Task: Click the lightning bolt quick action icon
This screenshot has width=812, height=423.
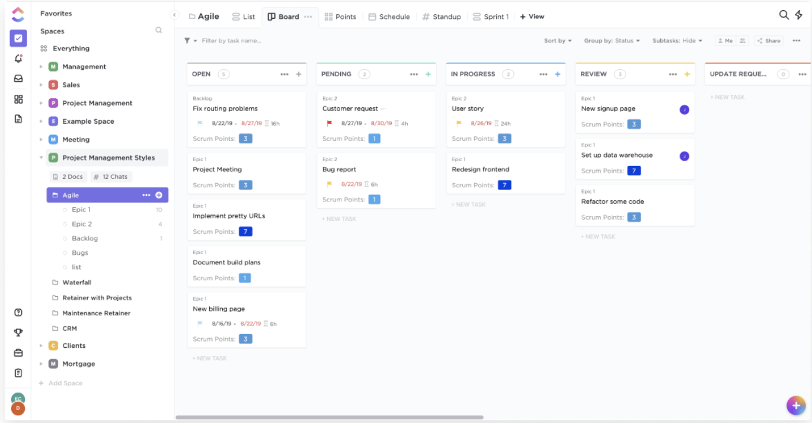Action: pyautogui.click(x=799, y=15)
